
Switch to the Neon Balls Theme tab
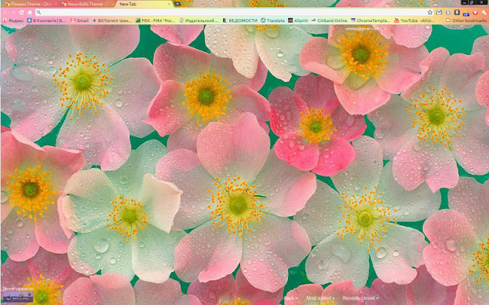[87, 4]
